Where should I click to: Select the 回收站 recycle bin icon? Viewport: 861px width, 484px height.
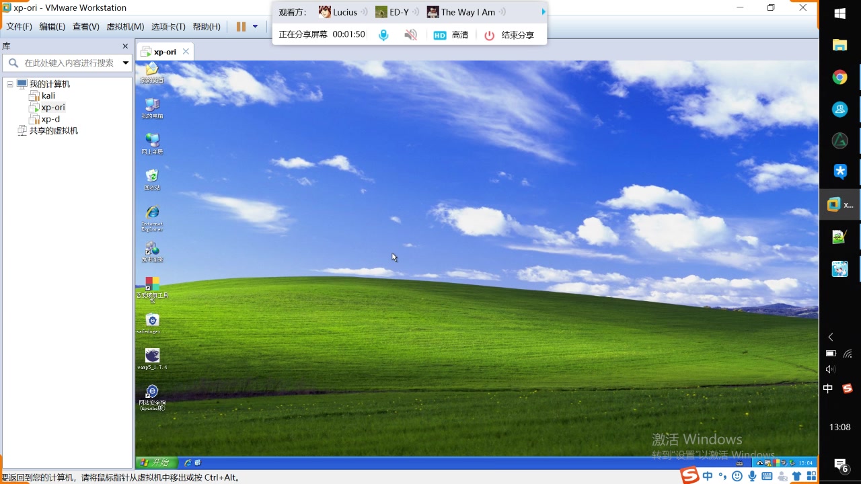tap(152, 179)
